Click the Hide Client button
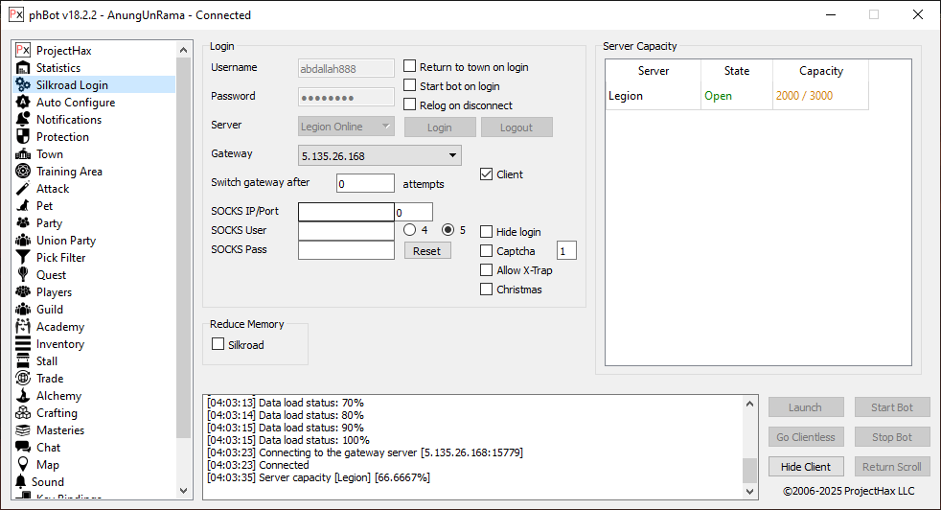 click(805, 467)
